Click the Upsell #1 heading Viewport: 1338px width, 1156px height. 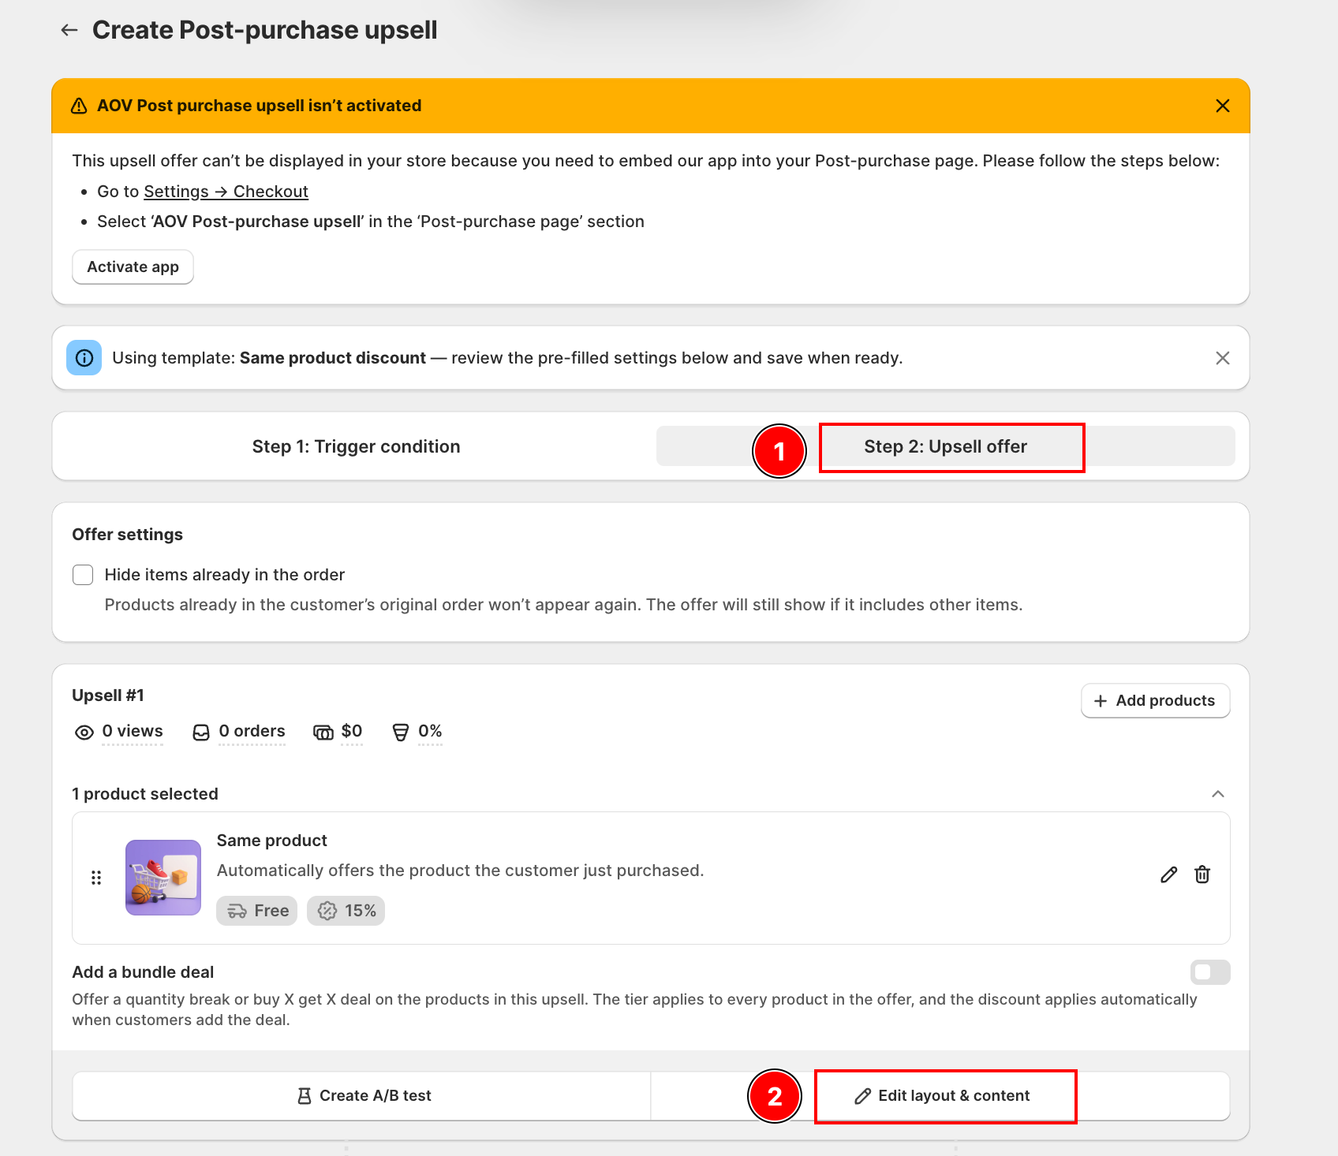[x=108, y=695]
